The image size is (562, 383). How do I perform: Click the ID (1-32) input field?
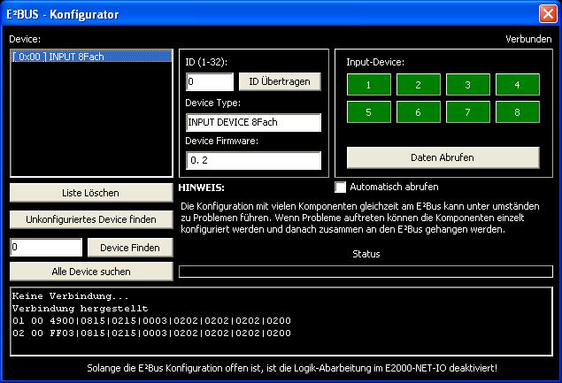click(209, 81)
